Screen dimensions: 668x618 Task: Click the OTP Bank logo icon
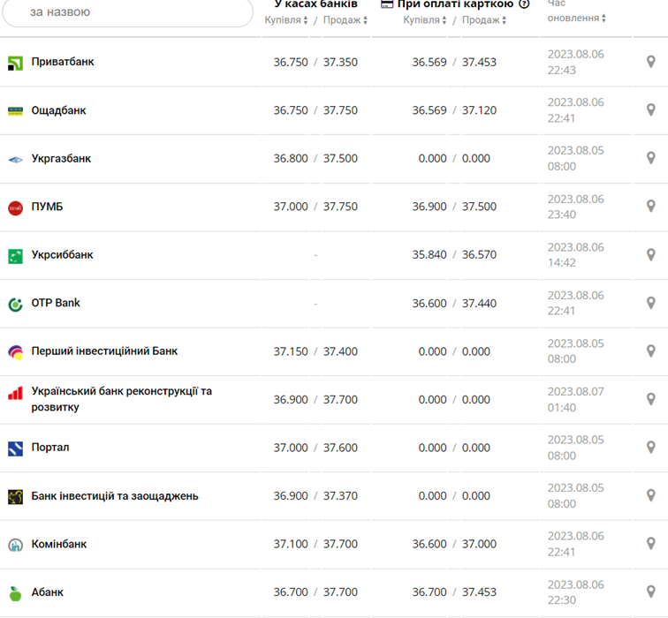click(15, 304)
